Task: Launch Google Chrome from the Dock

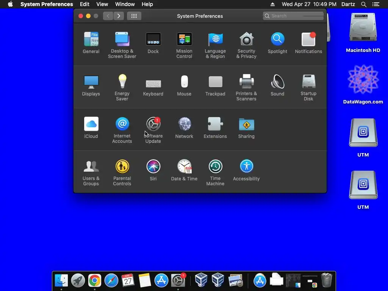Action: [x=94, y=280]
